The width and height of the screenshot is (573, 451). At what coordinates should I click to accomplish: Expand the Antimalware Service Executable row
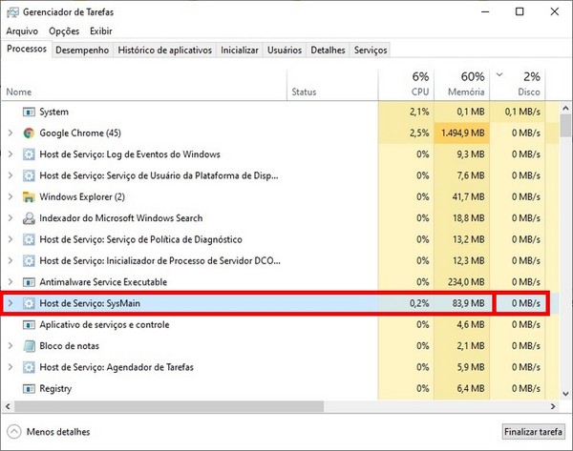tap(11, 282)
